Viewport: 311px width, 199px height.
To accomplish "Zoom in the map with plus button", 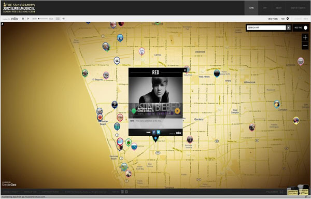I will (305, 37).
